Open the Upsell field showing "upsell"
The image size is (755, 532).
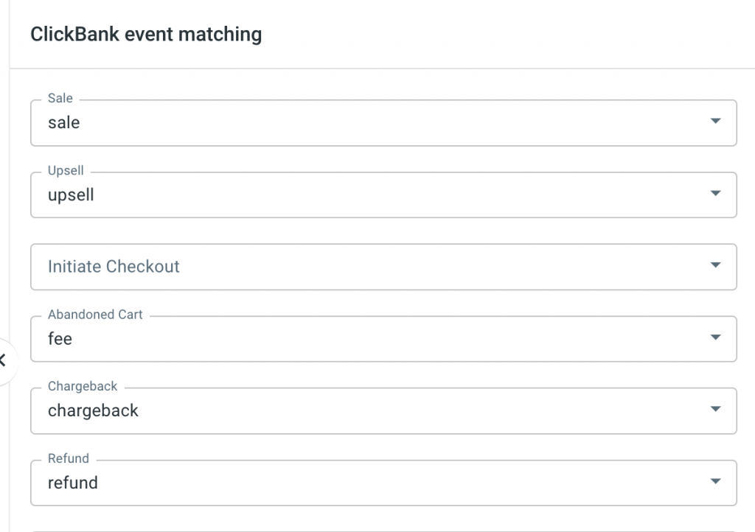tap(369, 195)
